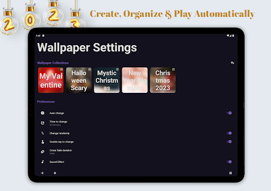
Task: Toggle the Auto change switch
Action: click(229, 113)
